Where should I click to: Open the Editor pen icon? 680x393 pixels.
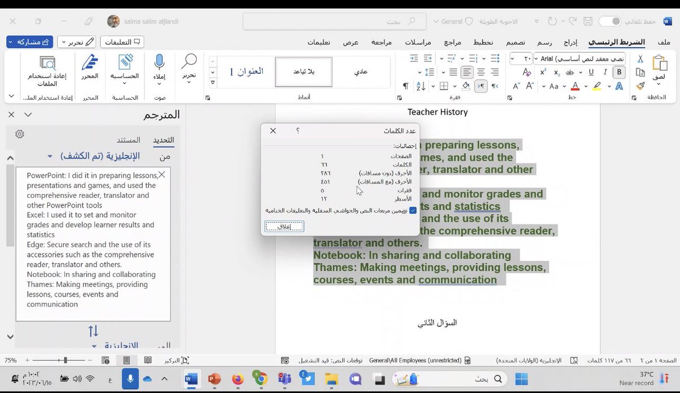point(90,62)
